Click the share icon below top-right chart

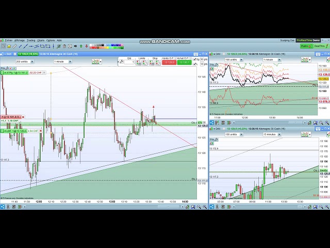point(212,123)
